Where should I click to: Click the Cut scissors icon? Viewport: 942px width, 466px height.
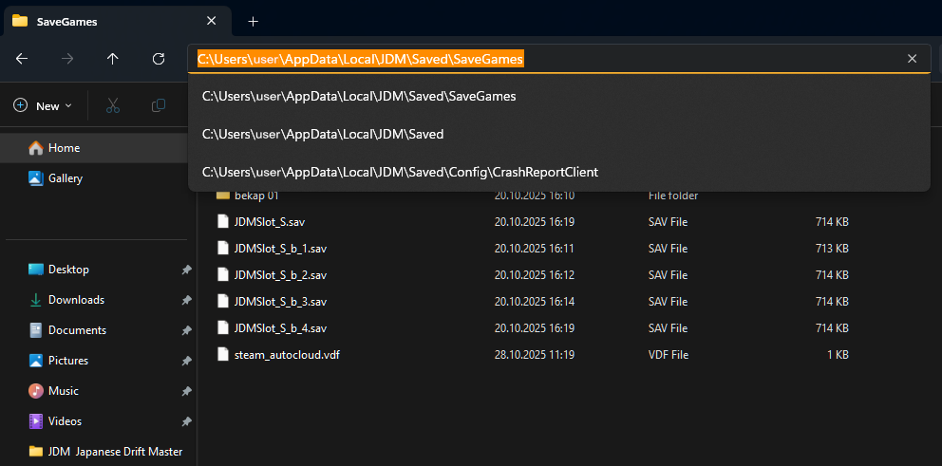coord(113,105)
